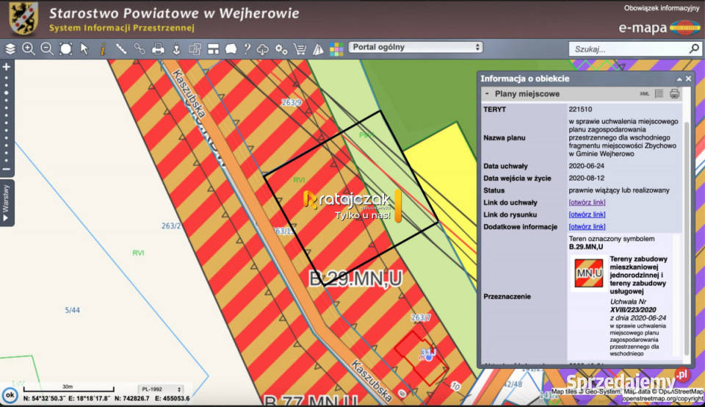The image size is (705, 407).
Task: Click parcel label 263/9 on map
Action: point(292,103)
